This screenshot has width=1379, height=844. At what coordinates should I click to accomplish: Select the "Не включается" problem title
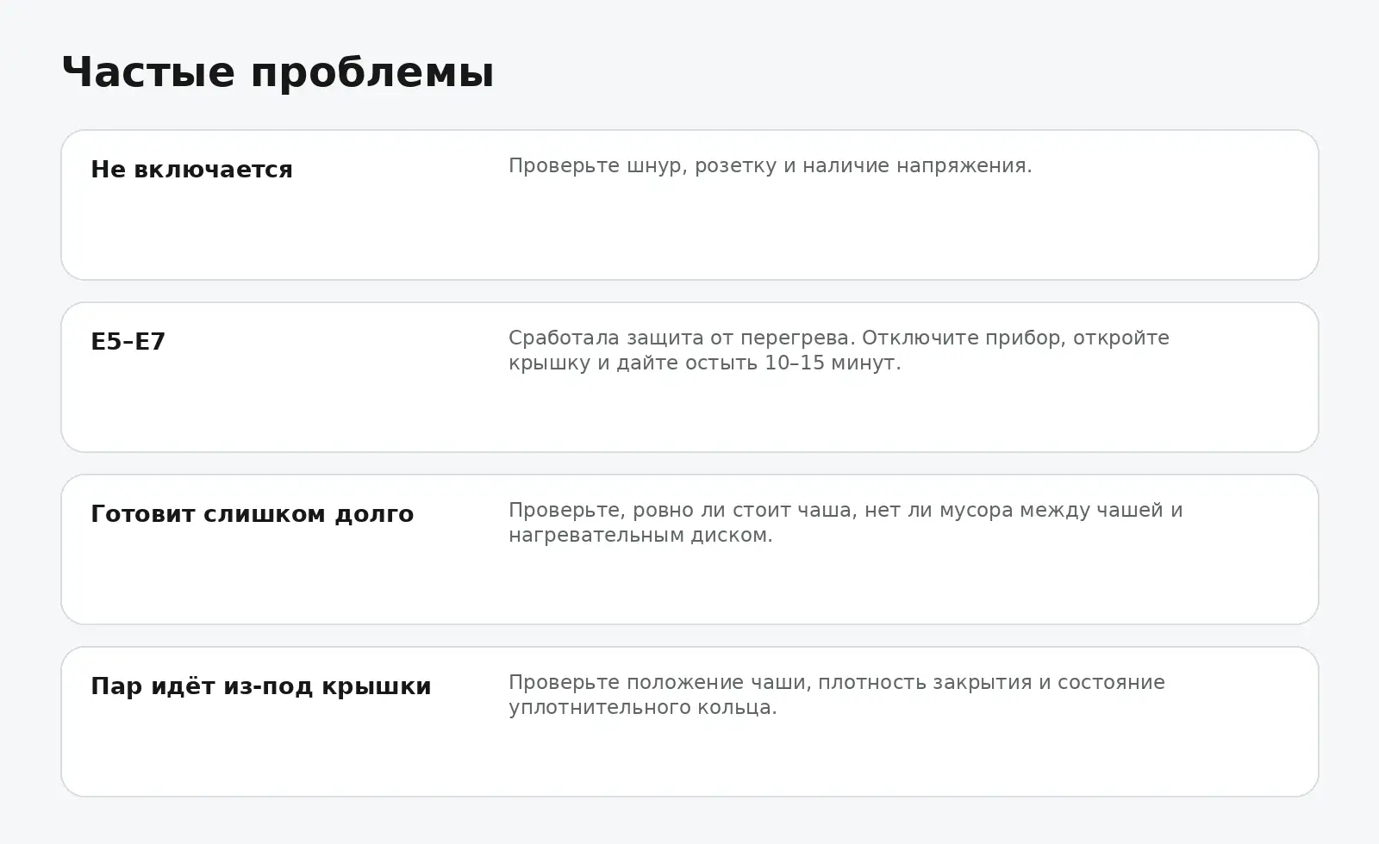tap(191, 170)
